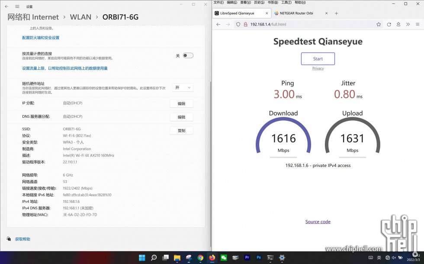Click 获取帮助 link
Screen dimensions: 424x264
click(x=22, y=239)
